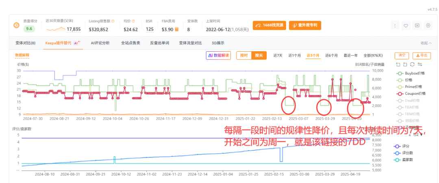Enable FBA价格 series in legend
Image resolution: width=439 pixels, height=183 pixels.
tap(408, 107)
